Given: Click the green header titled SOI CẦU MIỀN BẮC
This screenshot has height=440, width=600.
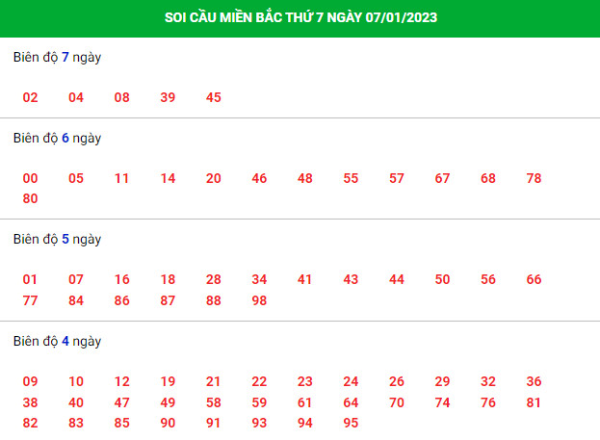Looking at the screenshot, I should [x=300, y=18].
